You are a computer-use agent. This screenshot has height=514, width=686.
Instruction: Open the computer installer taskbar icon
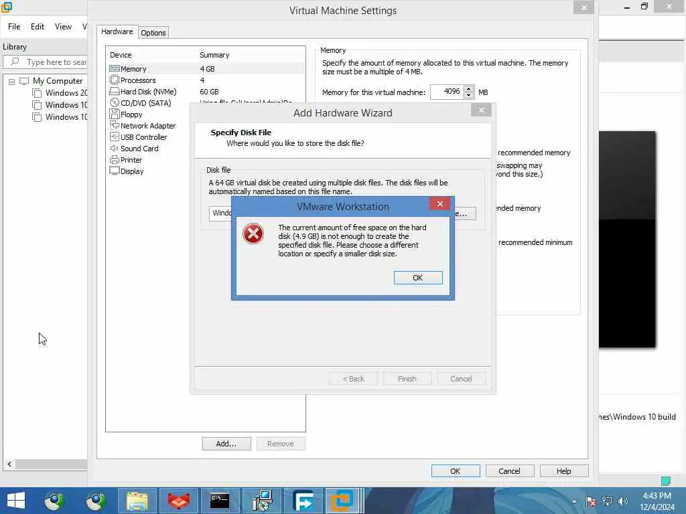pos(262,501)
